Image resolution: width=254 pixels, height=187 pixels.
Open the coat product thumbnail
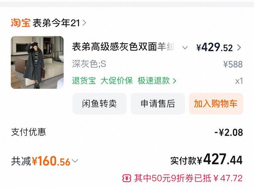pyautogui.click(x=37, y=62)
